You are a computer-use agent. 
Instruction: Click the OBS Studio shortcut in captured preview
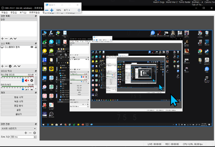click(x=51, y=115)
